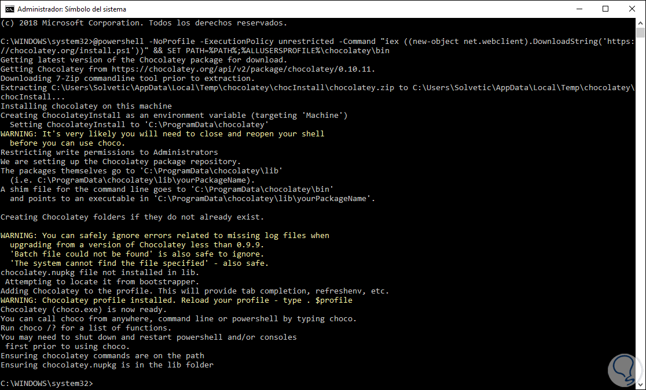Click the '@powershell -NoProfile -ExecutionPolicy' command line
Image resolution: width=646 pixels, height=390 pixels.
tap(317, 42)
